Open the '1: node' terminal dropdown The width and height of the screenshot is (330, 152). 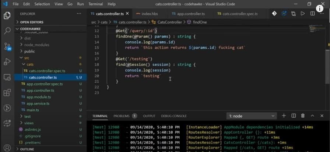pos(252,116)
